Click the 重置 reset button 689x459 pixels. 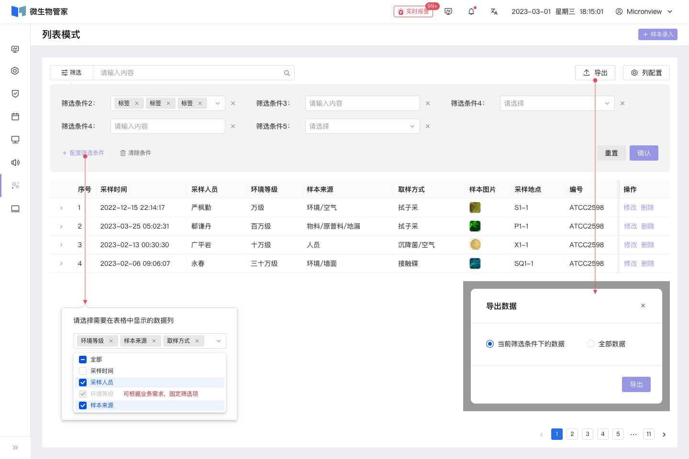click(x=611, y=153)
